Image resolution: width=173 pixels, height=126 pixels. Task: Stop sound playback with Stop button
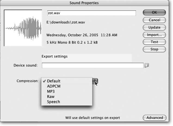pyautogui.click(x=154, y=49)
